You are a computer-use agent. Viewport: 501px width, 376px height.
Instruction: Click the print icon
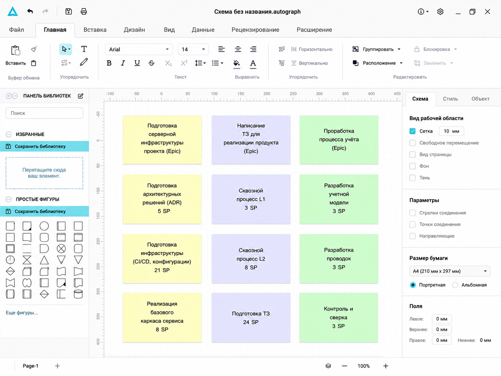point(84,11)
